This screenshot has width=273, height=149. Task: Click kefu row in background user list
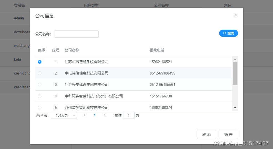17,59
